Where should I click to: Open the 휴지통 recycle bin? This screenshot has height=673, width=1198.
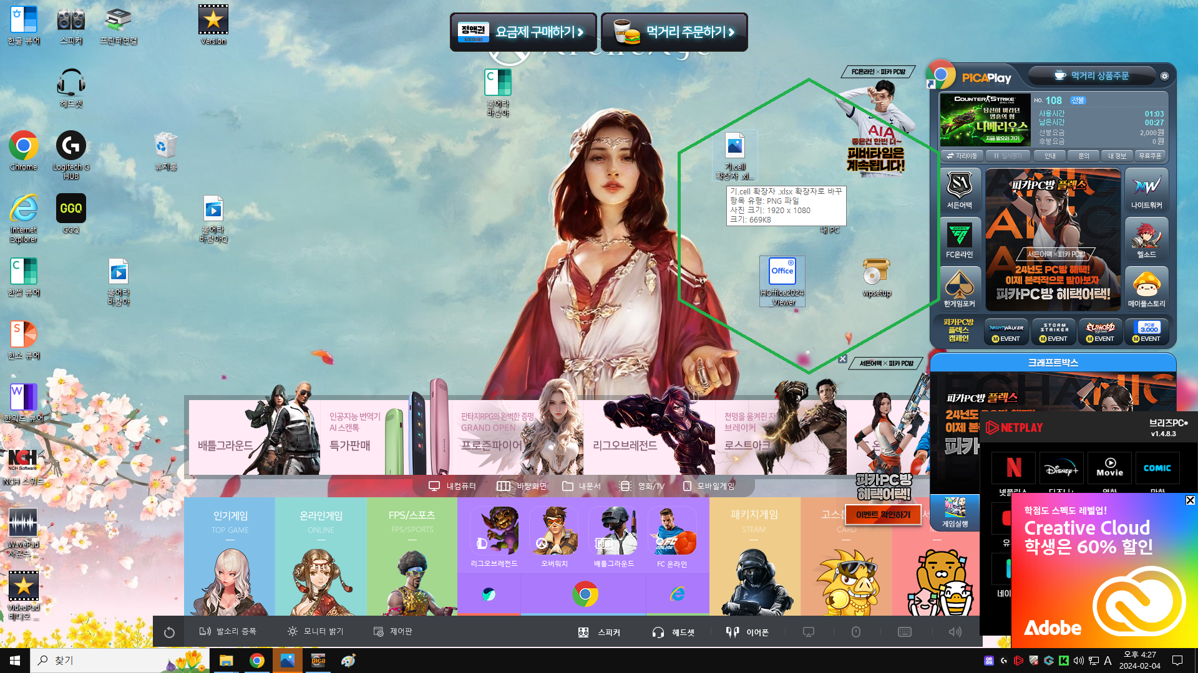[166, 150]
